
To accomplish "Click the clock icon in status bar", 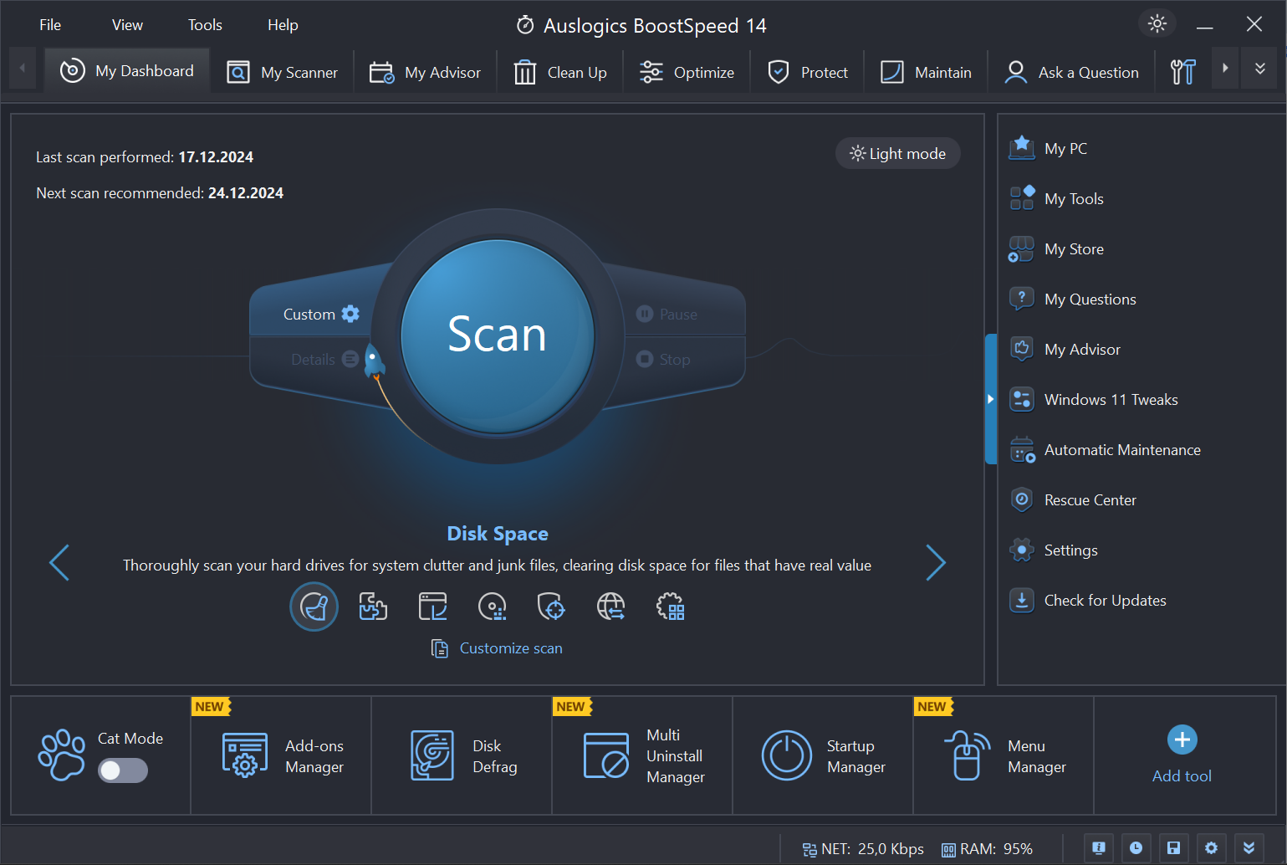I will [x=1136, y=848].
